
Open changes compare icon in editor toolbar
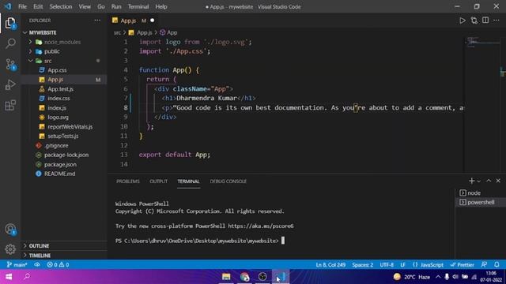tap(474, 21)
